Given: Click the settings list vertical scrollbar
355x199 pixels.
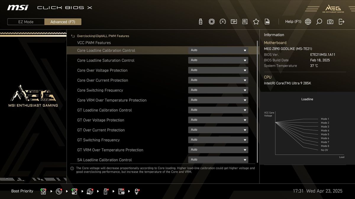Looking at the screenshot, I should tap(257, 102).
